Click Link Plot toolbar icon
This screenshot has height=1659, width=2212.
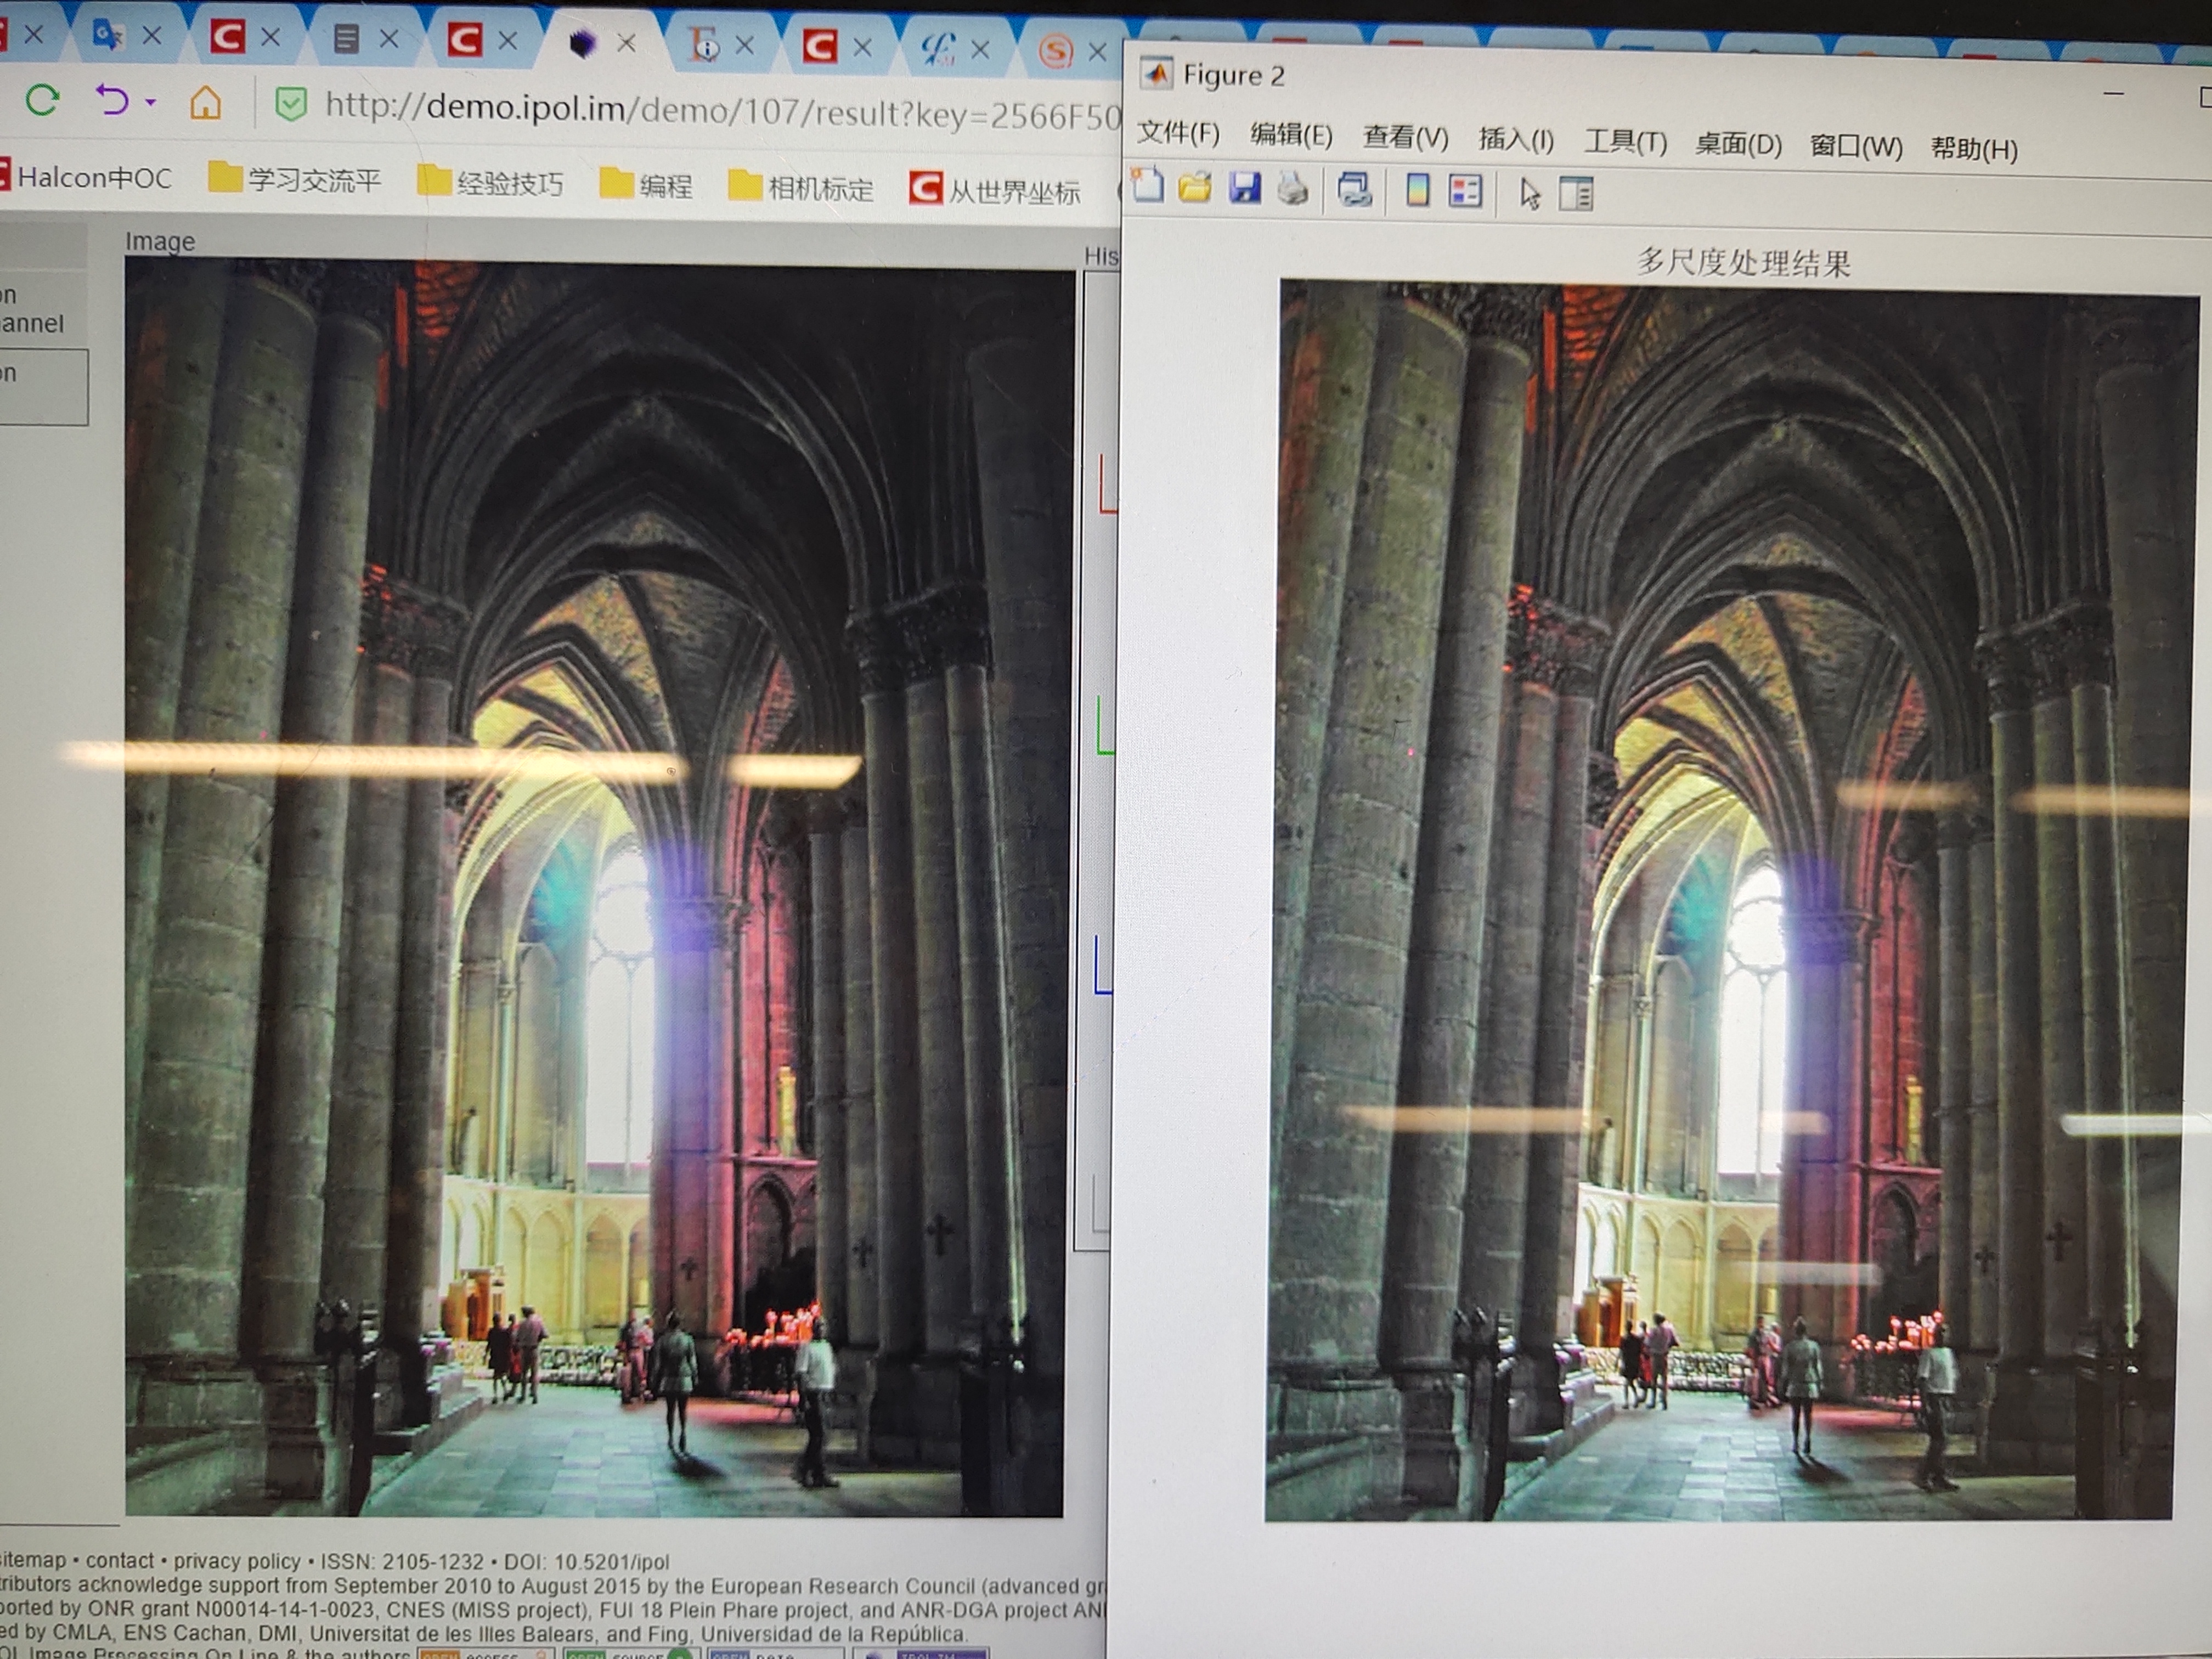click(1354, 190)
